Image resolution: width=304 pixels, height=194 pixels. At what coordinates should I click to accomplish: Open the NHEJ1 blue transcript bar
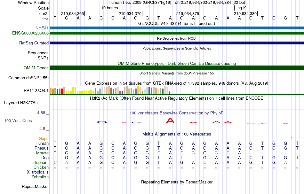[177, 28]
